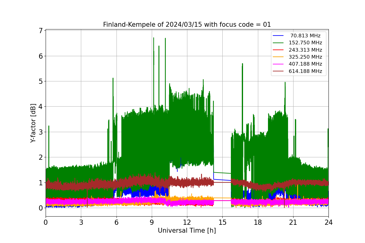Click the x-axis tick label '9'
Image resolution: width=365 pixels, height=243 pixels.
pos(152,222)
